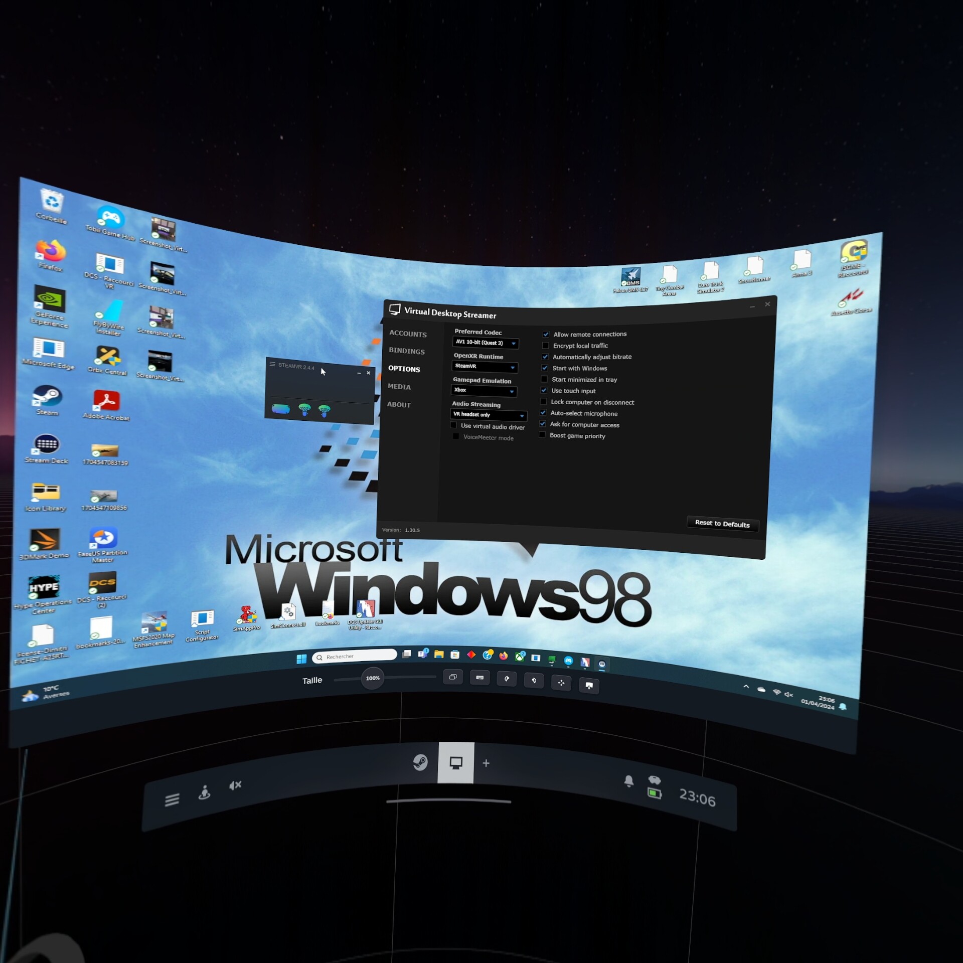
Task: Toggle Automatically adjust bitrate
Action: (545, 357)
